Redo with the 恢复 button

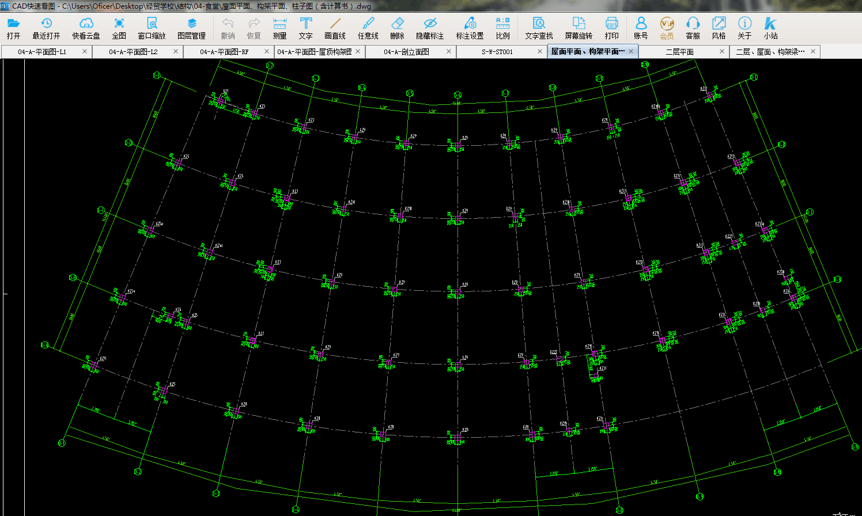(254, 28)
